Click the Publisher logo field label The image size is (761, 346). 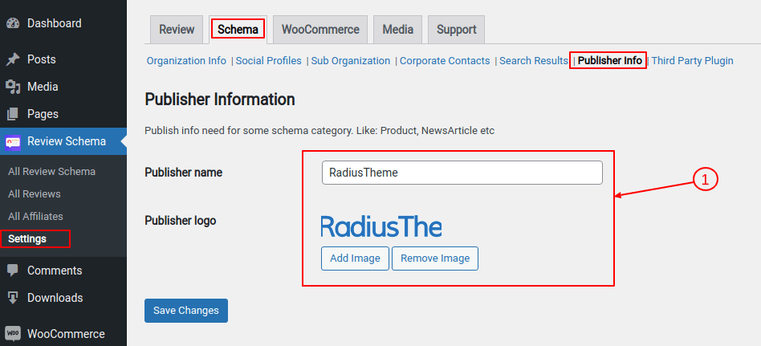pyautogui.click(x=180, y=221)
